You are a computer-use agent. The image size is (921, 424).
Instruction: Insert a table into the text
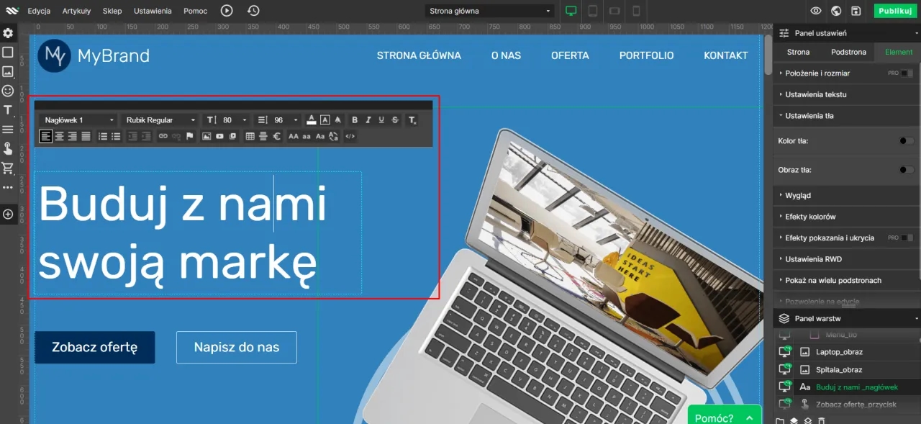[250, 136]
